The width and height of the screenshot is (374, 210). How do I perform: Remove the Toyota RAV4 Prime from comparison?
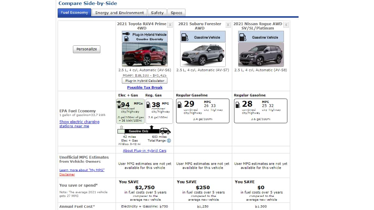tap(170, 25)
